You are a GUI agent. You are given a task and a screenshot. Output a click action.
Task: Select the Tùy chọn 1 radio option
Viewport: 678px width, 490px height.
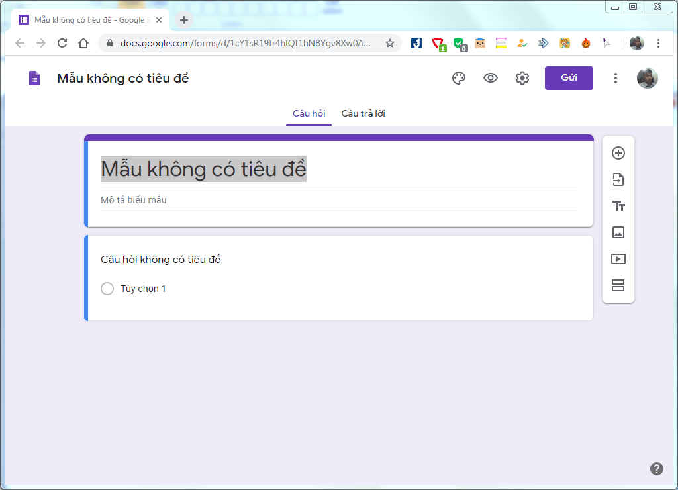107,289
